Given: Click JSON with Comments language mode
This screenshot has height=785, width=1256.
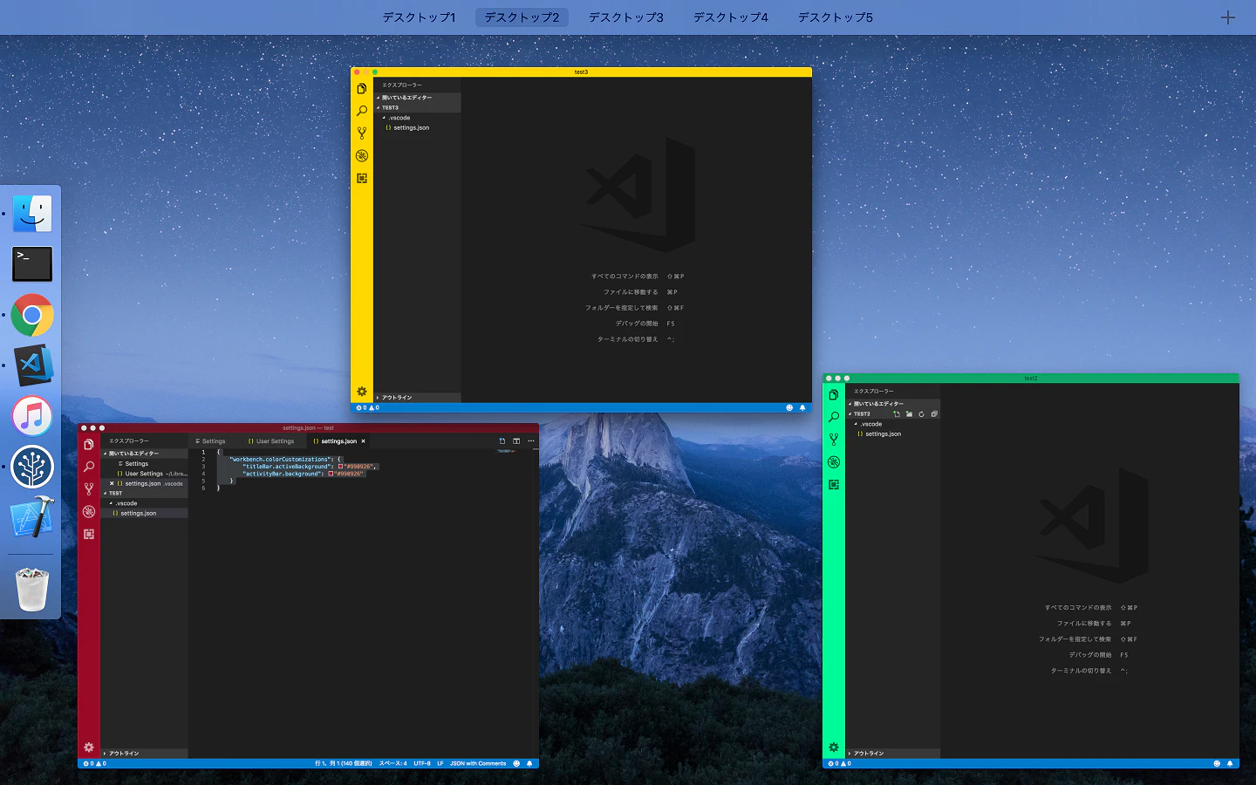Looking at the screenshot, I should pos(478,763).
